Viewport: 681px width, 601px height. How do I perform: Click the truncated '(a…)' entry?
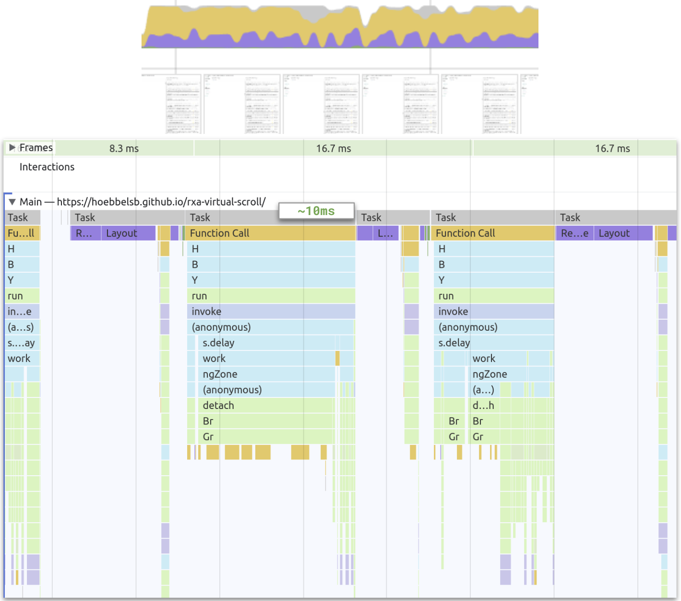pos(483,390)
